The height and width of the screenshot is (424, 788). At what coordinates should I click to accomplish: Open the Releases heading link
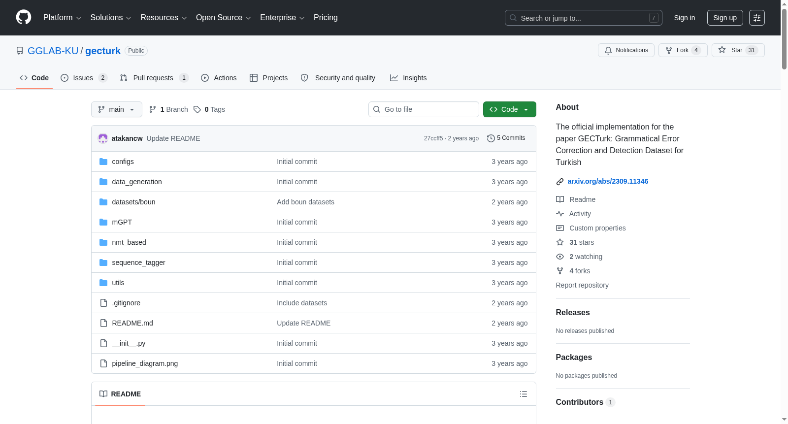click(x=573, y=313)
